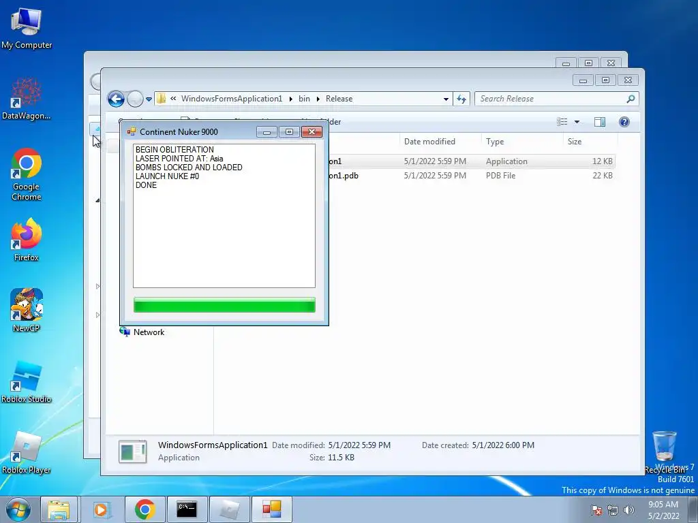Click Continent Nuker 9000 title bar icon
Screen dimensions: 698x523
click(x=132, y=131)
